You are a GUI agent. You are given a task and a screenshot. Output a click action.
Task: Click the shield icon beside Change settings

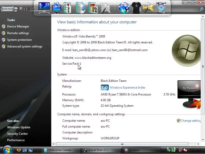click(178, 121)
